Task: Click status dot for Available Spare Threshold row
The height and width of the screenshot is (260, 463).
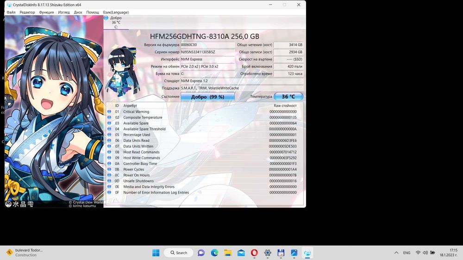Action: pos(109,129)
